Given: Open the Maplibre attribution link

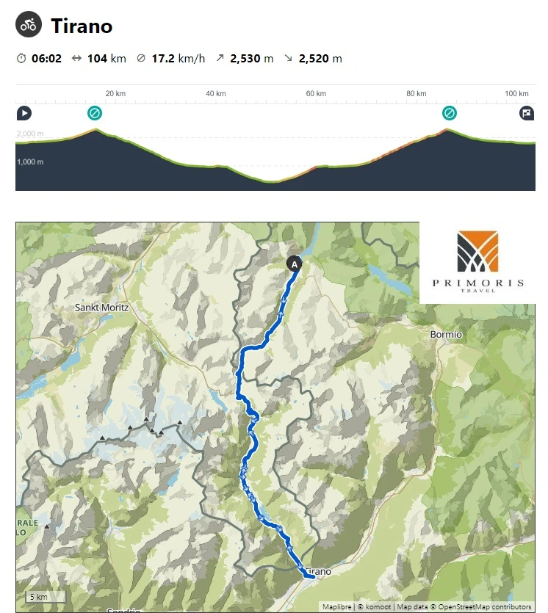Looking at the screenshot, I should point(336,606).
